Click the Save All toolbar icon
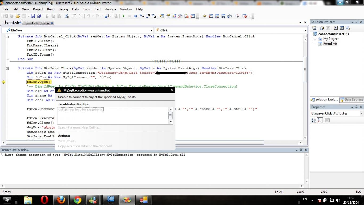The image size is (364, 205). [39, 16]
